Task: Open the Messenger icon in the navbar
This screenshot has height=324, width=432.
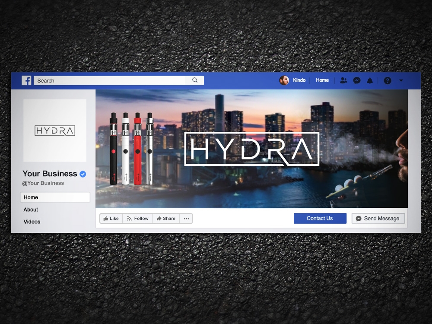Action: tap(357, 80)
